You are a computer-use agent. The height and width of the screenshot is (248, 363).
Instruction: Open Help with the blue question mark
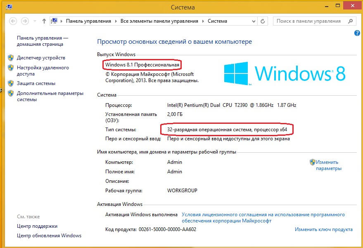(x=357, y=33)
